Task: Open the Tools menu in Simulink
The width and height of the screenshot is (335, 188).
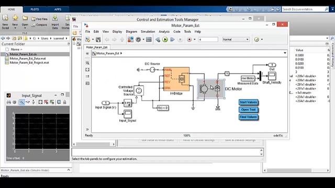Action: click(x=187, y=31)
